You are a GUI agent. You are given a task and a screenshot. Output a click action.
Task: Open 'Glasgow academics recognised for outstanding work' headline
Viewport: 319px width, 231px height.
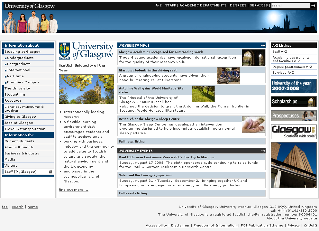[x=161, y=52]
